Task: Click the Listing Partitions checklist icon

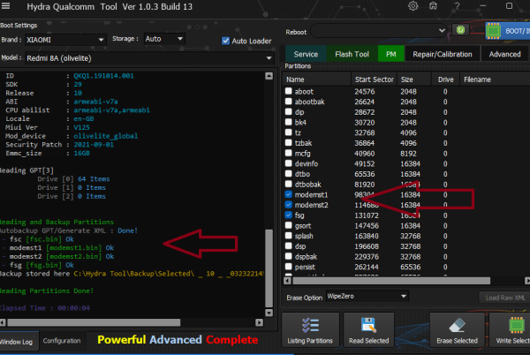Action: (x=310, y=326)
